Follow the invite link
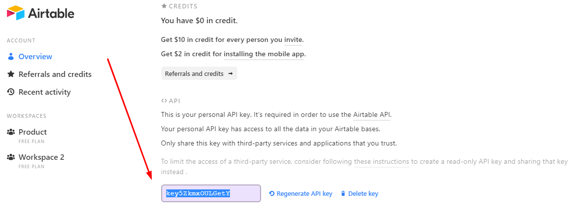The height and width of the screenshot is (218, 580). [293, 40]
